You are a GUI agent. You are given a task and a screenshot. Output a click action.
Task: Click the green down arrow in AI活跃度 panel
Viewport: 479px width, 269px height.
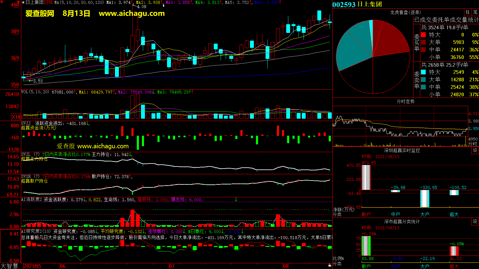point(236,199)
